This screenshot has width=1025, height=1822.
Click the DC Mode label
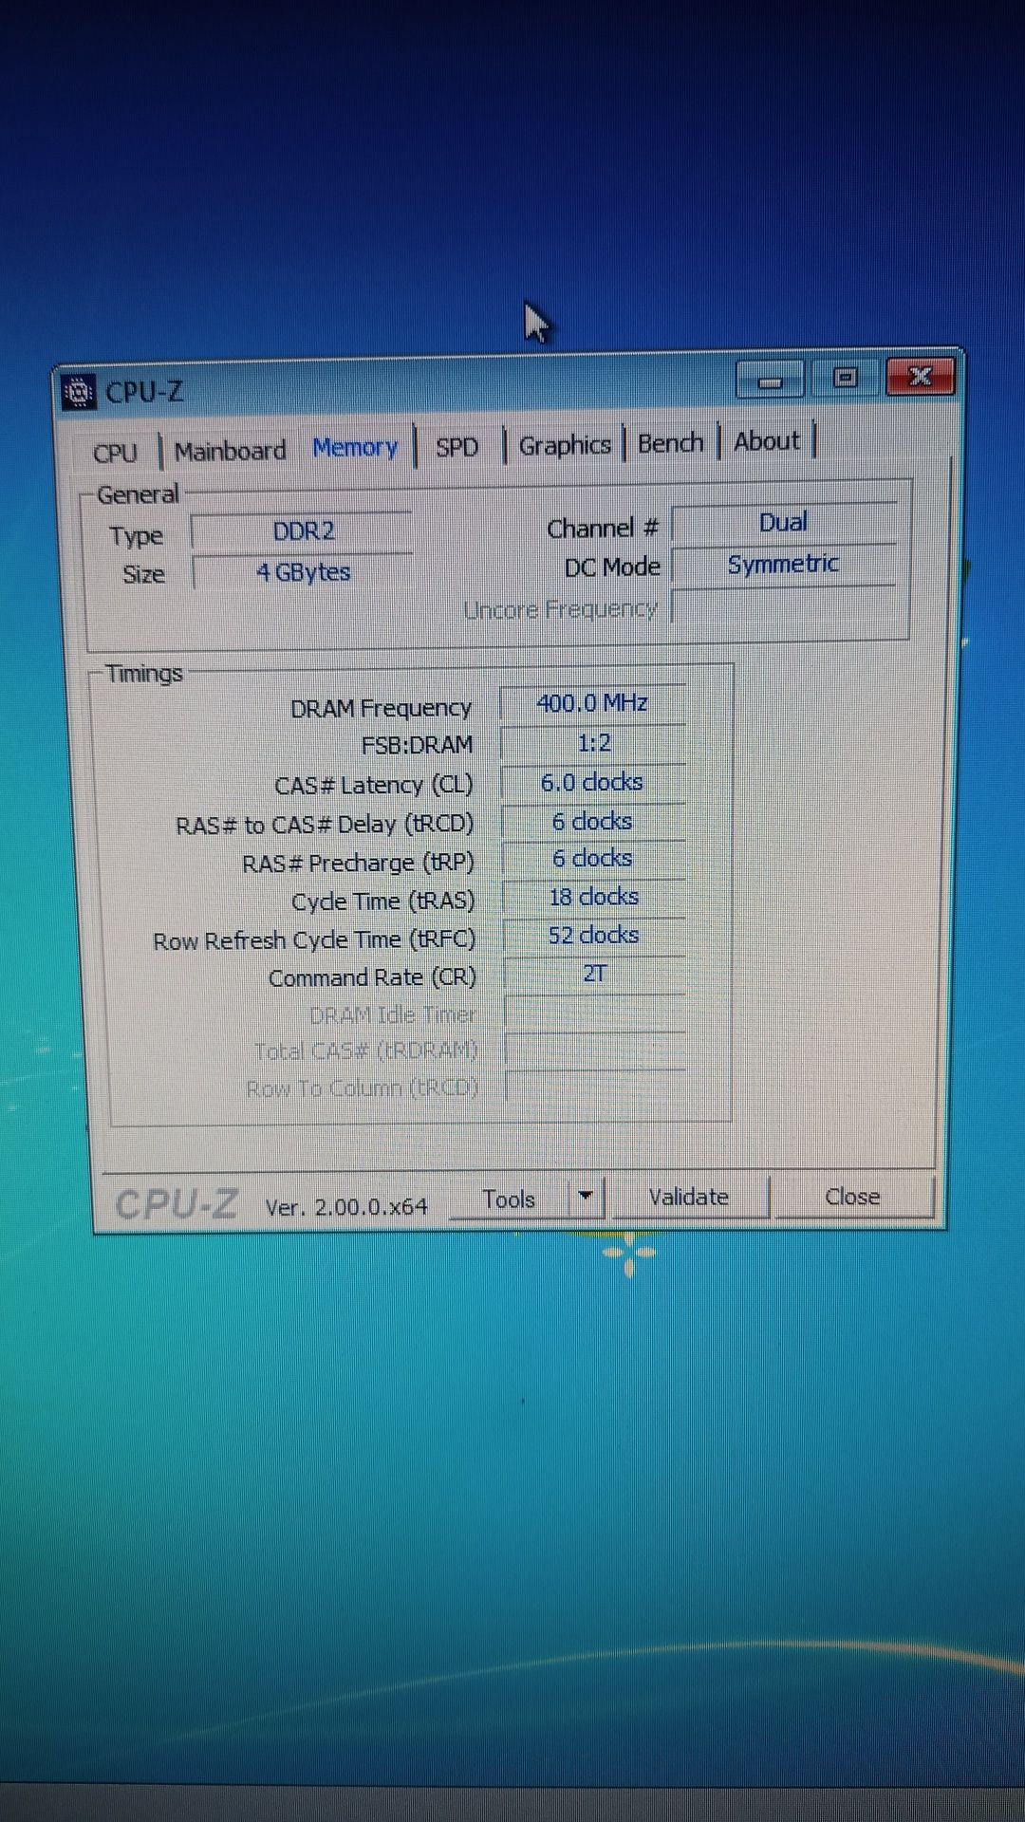612,567
